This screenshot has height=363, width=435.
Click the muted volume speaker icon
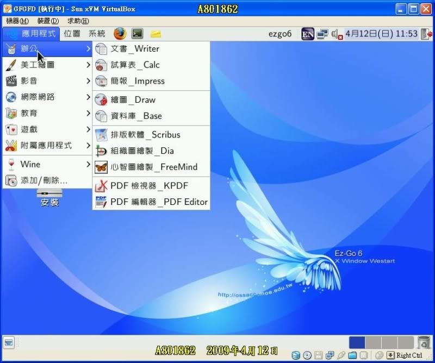pos(337,34)
